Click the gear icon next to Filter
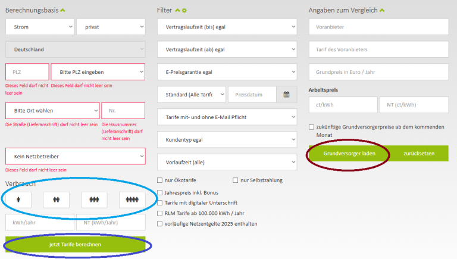 tap(184, 11)
